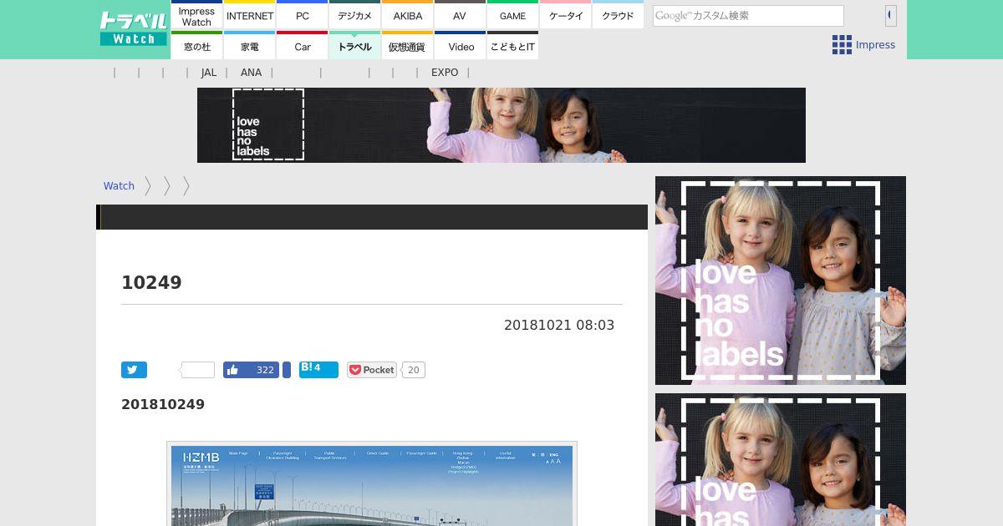This screenshot has height=526, width=1003.
Task: Open the JAL category link
Action: pos(209,73)
